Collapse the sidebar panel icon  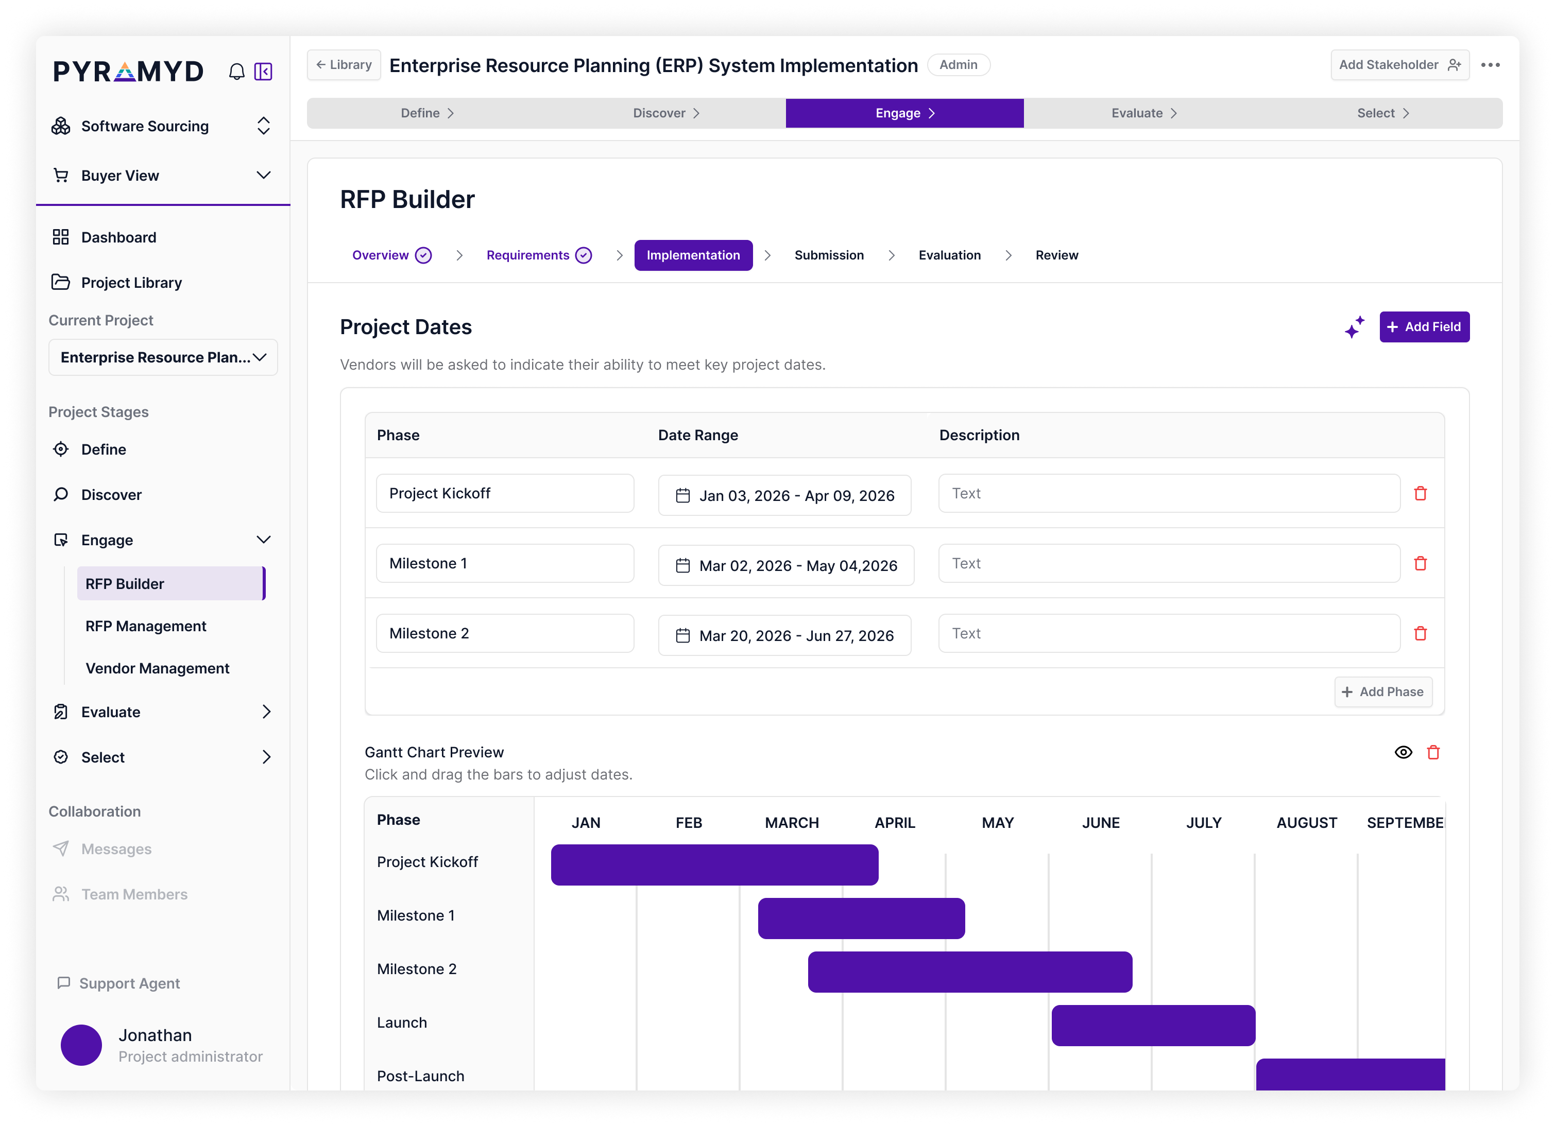tap(263, 71)
